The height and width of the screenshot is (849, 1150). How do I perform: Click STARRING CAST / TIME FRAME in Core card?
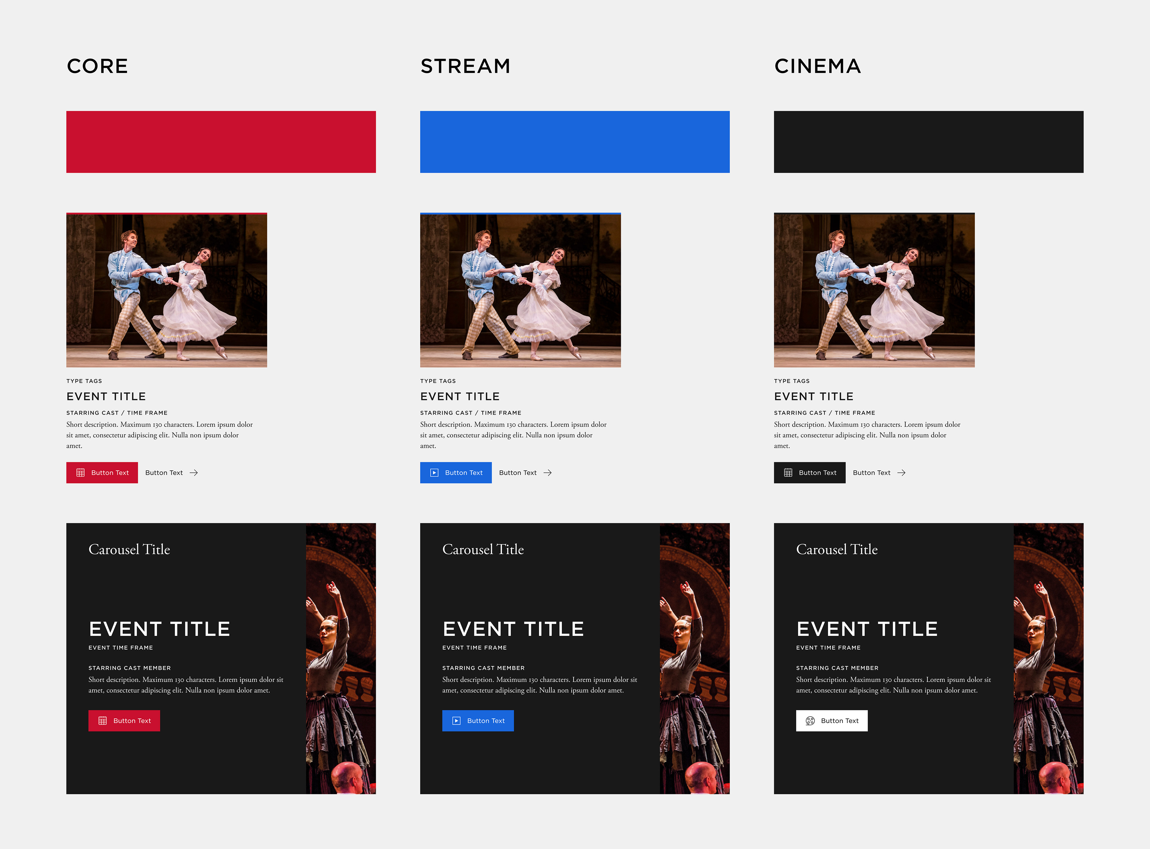coord(117,413)
